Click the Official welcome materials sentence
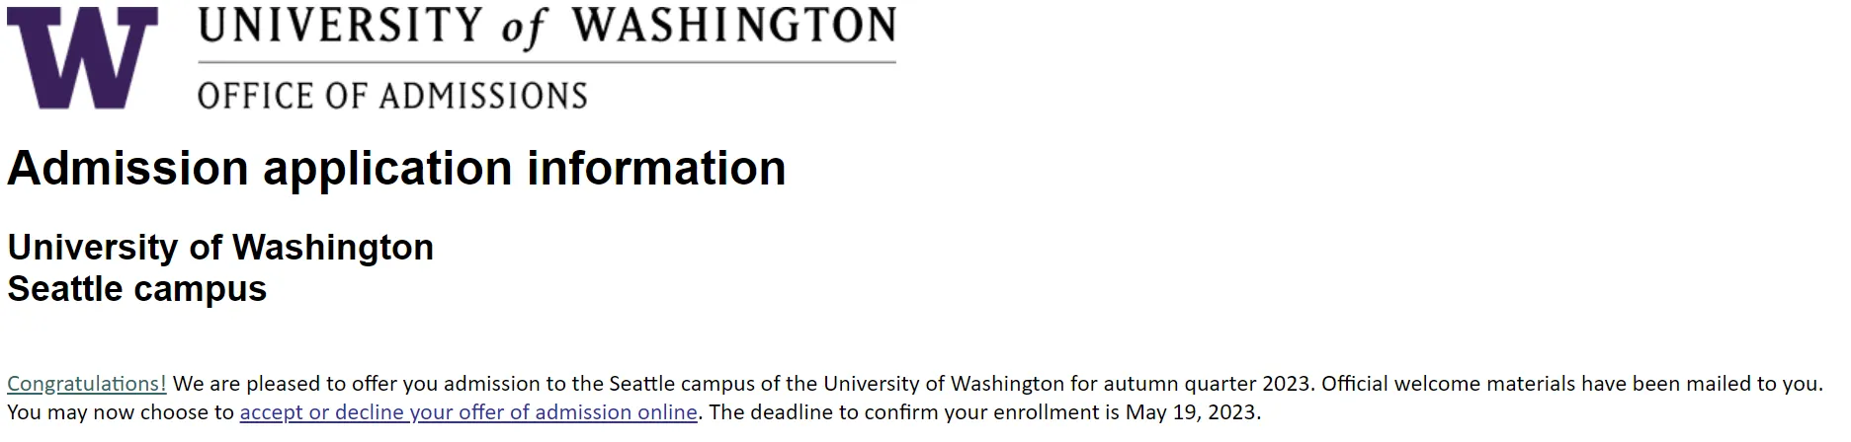The width and height of the screenshot is (1851, 442). click(x=1571, y=384)
